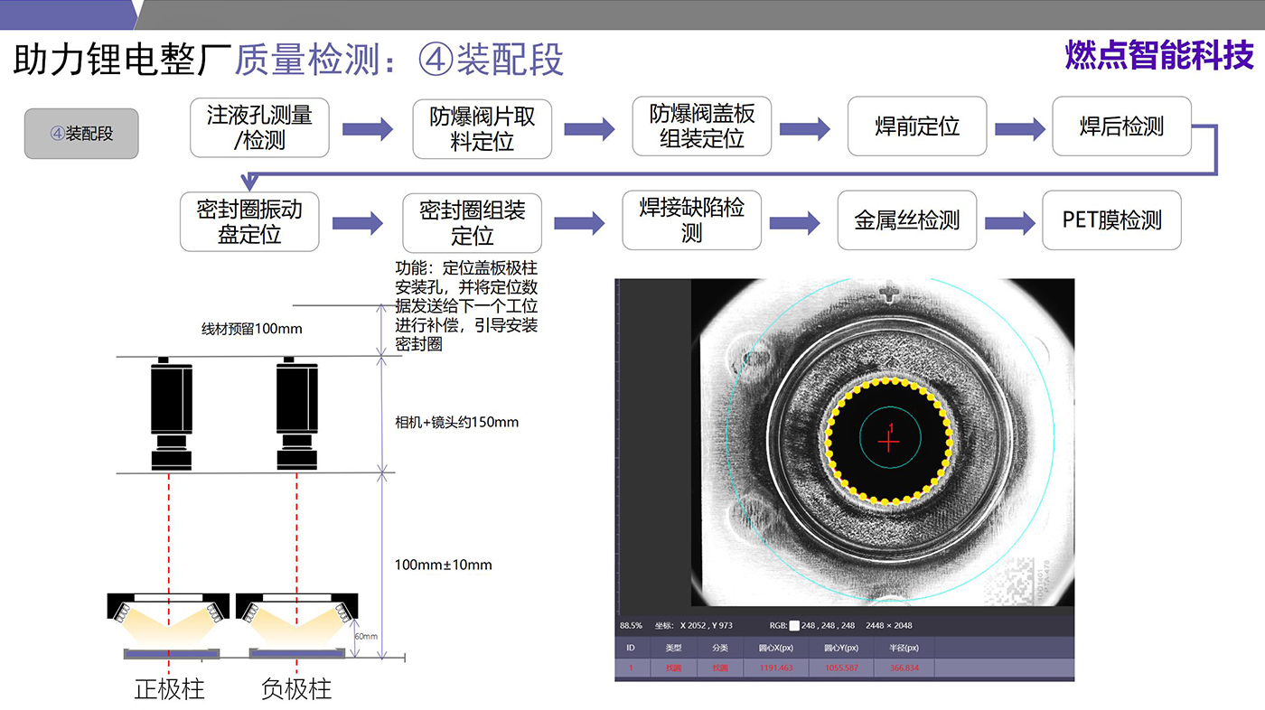Select the ④装配段 gray stage label

tap(81, 134)
